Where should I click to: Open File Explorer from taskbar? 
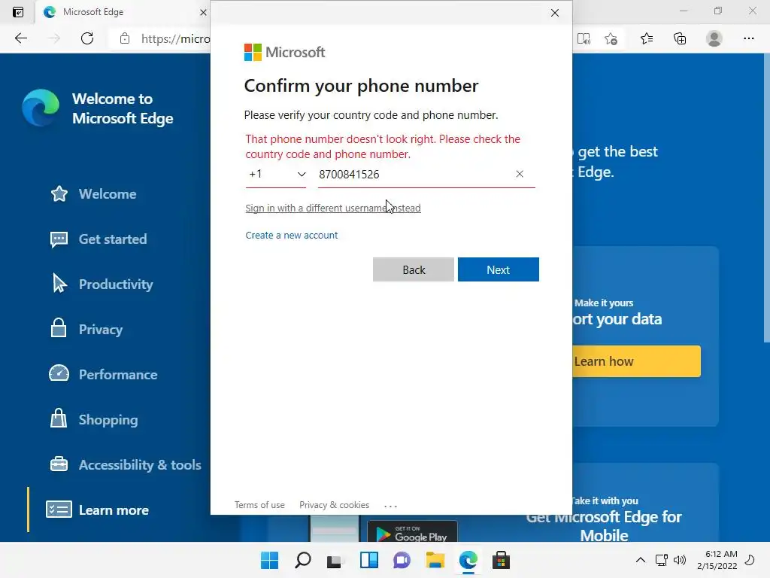[x=435, y=560]
